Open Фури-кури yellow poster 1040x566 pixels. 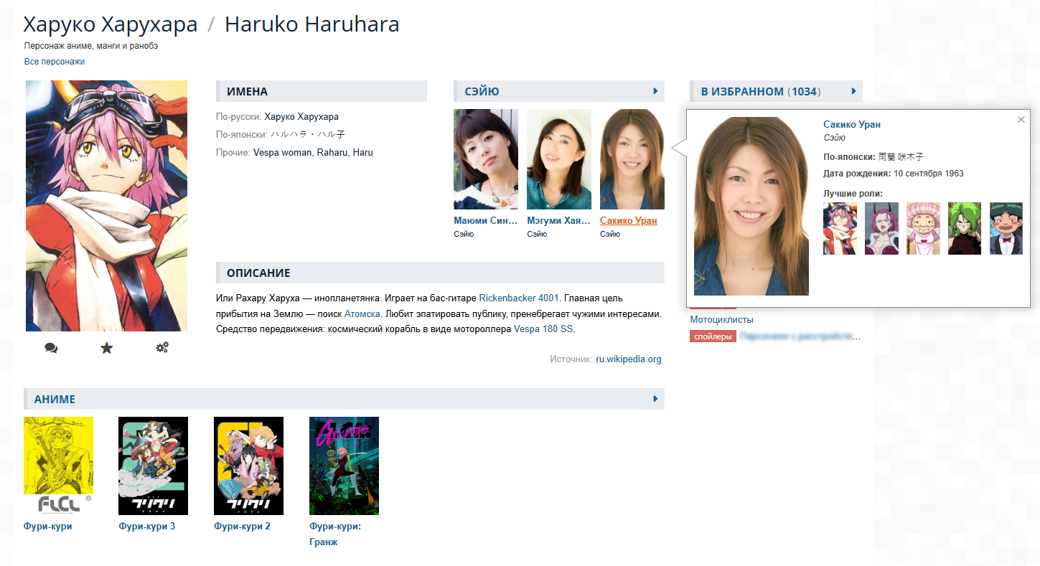point(58,466)
